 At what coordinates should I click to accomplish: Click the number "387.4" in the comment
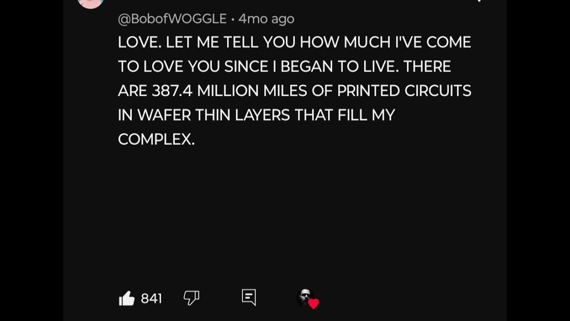172,91
